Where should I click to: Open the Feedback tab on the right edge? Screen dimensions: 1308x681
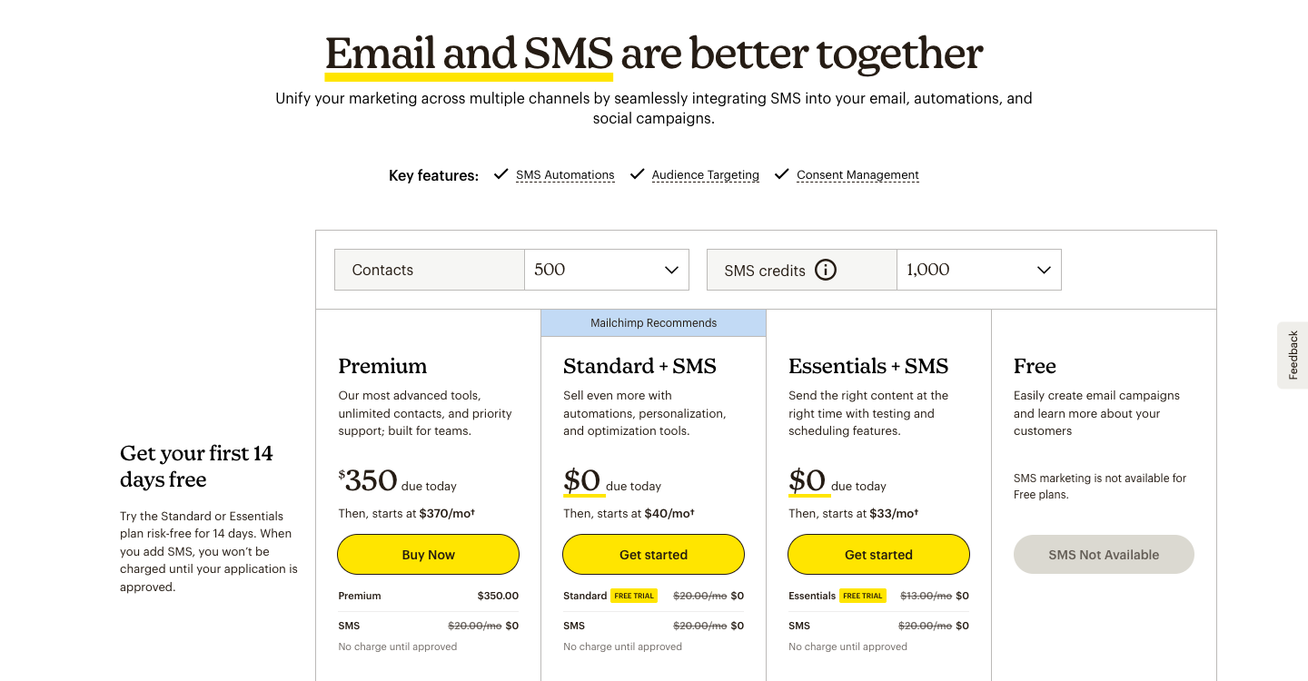pos(1293,355)
